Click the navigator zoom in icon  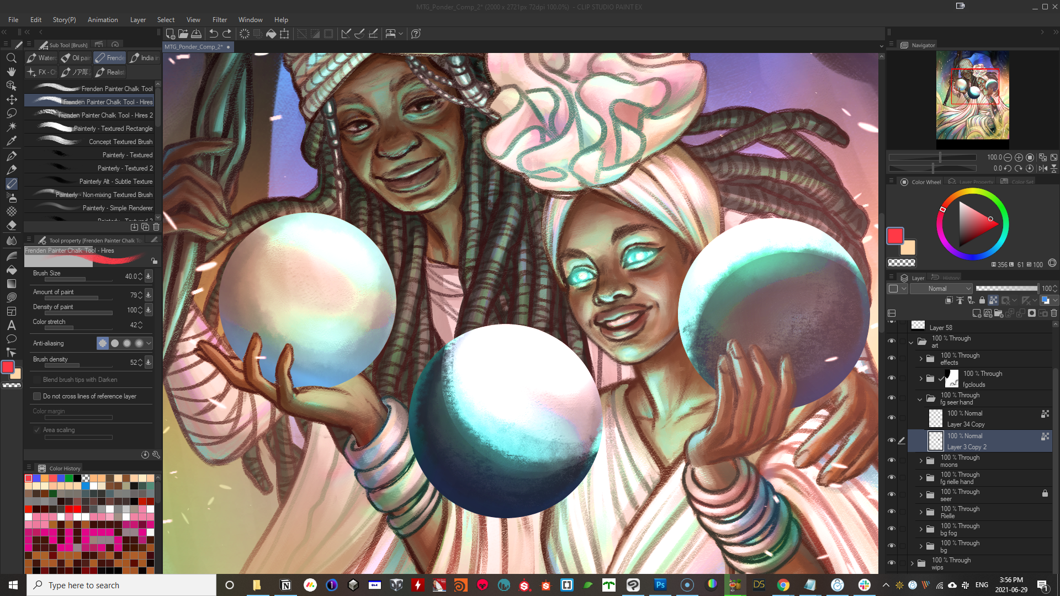click(x=1019, y=157)
